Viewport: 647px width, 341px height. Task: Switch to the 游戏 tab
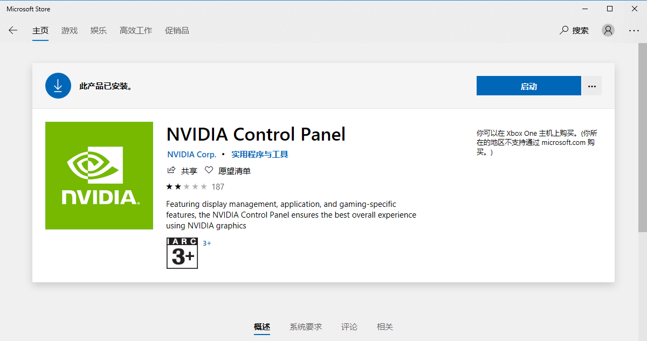[70, 31]
